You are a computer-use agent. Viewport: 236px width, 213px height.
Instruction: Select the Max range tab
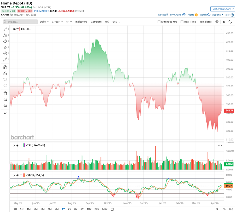[105, 209]
